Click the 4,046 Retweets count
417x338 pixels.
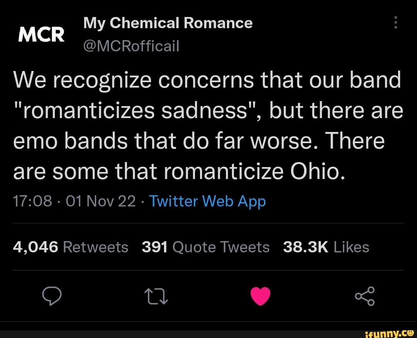coord(71,247)
